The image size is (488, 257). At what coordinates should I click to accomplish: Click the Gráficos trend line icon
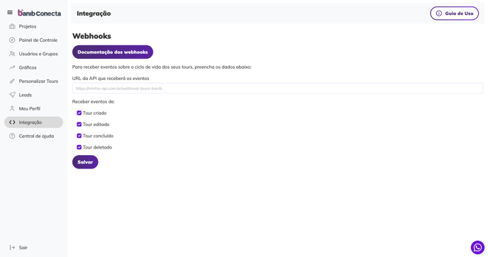coord(12,67)
